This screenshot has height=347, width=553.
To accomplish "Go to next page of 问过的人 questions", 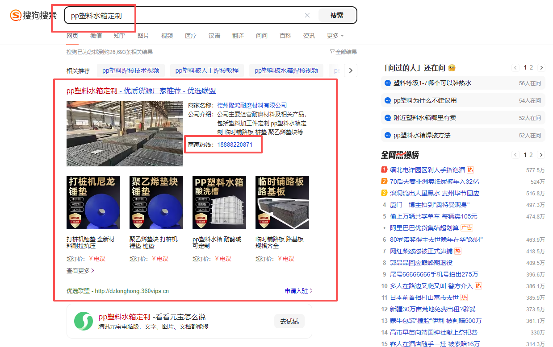I will 541,68.
